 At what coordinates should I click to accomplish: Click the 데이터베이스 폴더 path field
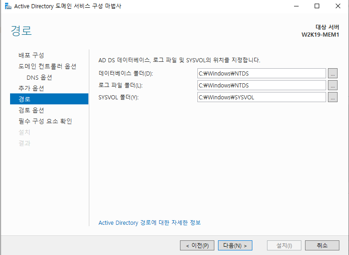click(262, 73)
